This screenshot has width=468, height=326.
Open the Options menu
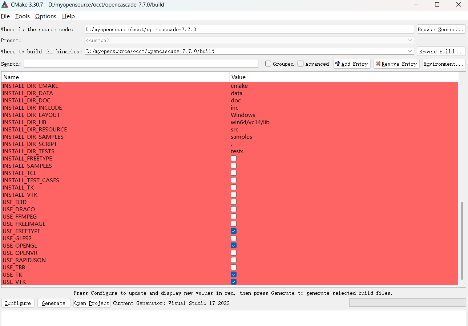point(45,16)
